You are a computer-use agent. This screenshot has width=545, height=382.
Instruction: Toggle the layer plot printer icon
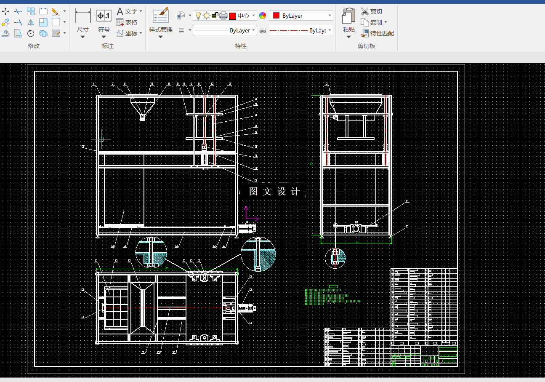click(223, 16)
